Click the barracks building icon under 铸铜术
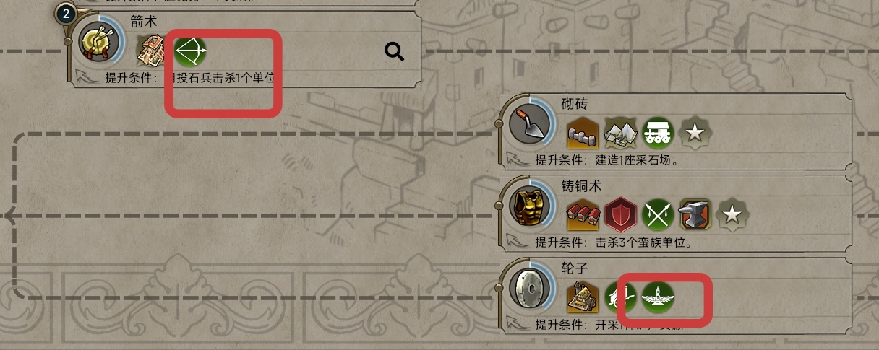Image resolution: width=879 pixels, height=350 pixels. tap(582, 214)
